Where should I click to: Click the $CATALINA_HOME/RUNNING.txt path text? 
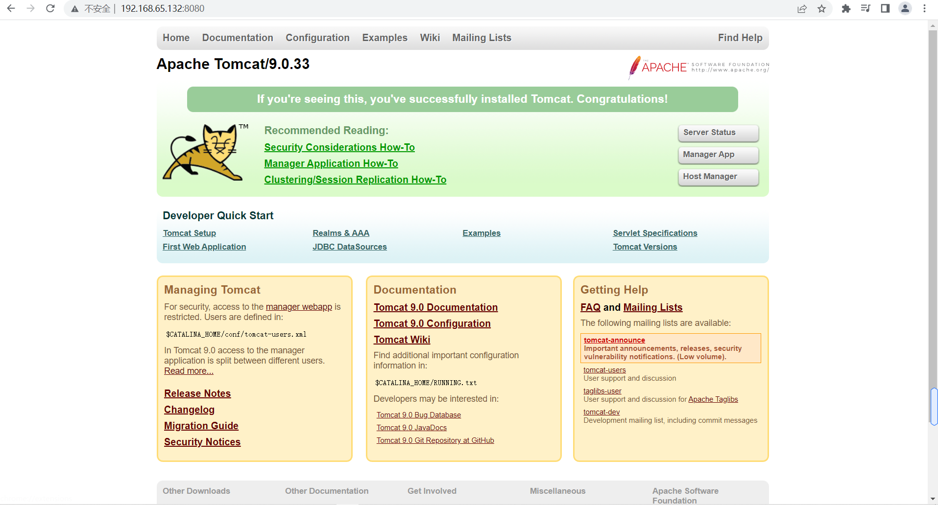point(426,383)
